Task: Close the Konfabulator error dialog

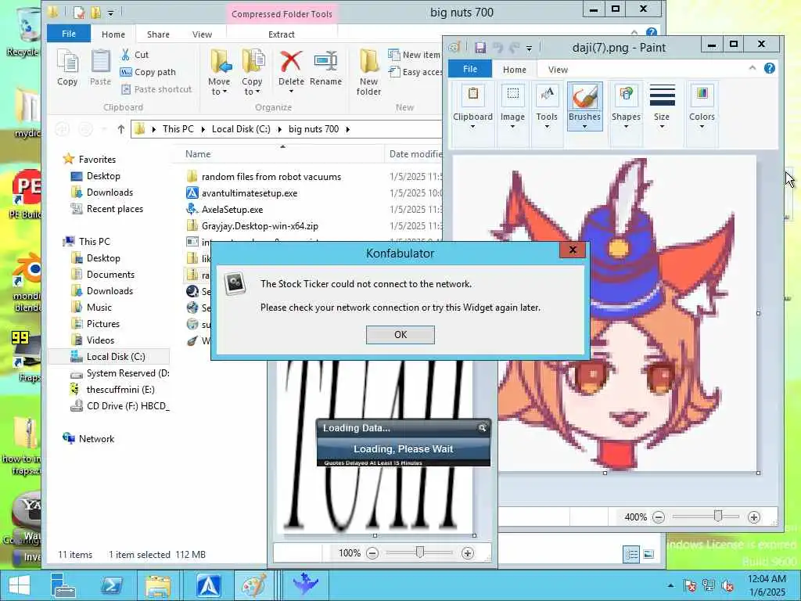Action: click(x=573, y=250)
